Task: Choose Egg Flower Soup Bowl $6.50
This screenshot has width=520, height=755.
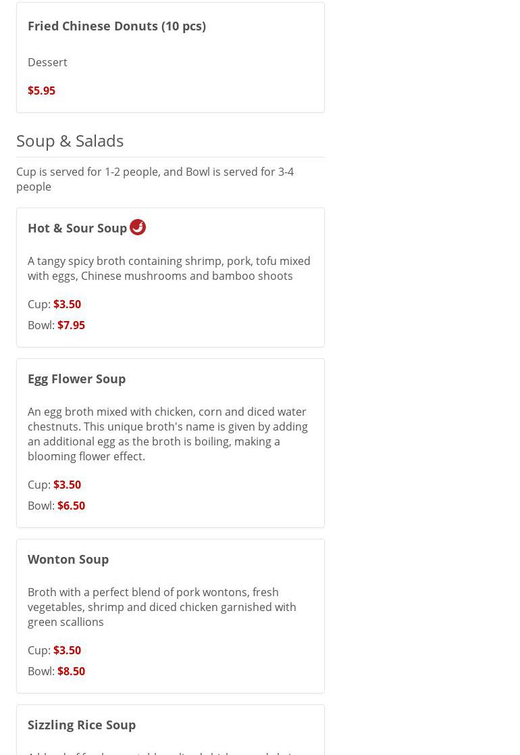Action: (71, 506)
